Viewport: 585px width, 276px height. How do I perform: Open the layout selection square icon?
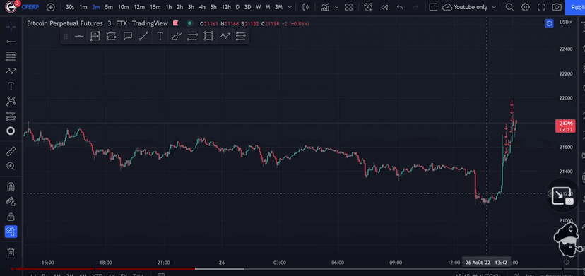(x=433, y=7)
